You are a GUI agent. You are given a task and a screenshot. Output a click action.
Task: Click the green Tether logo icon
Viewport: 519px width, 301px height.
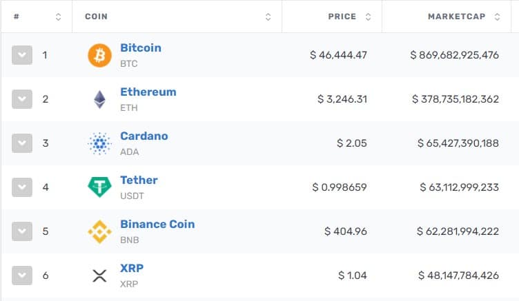click(99, 187)
